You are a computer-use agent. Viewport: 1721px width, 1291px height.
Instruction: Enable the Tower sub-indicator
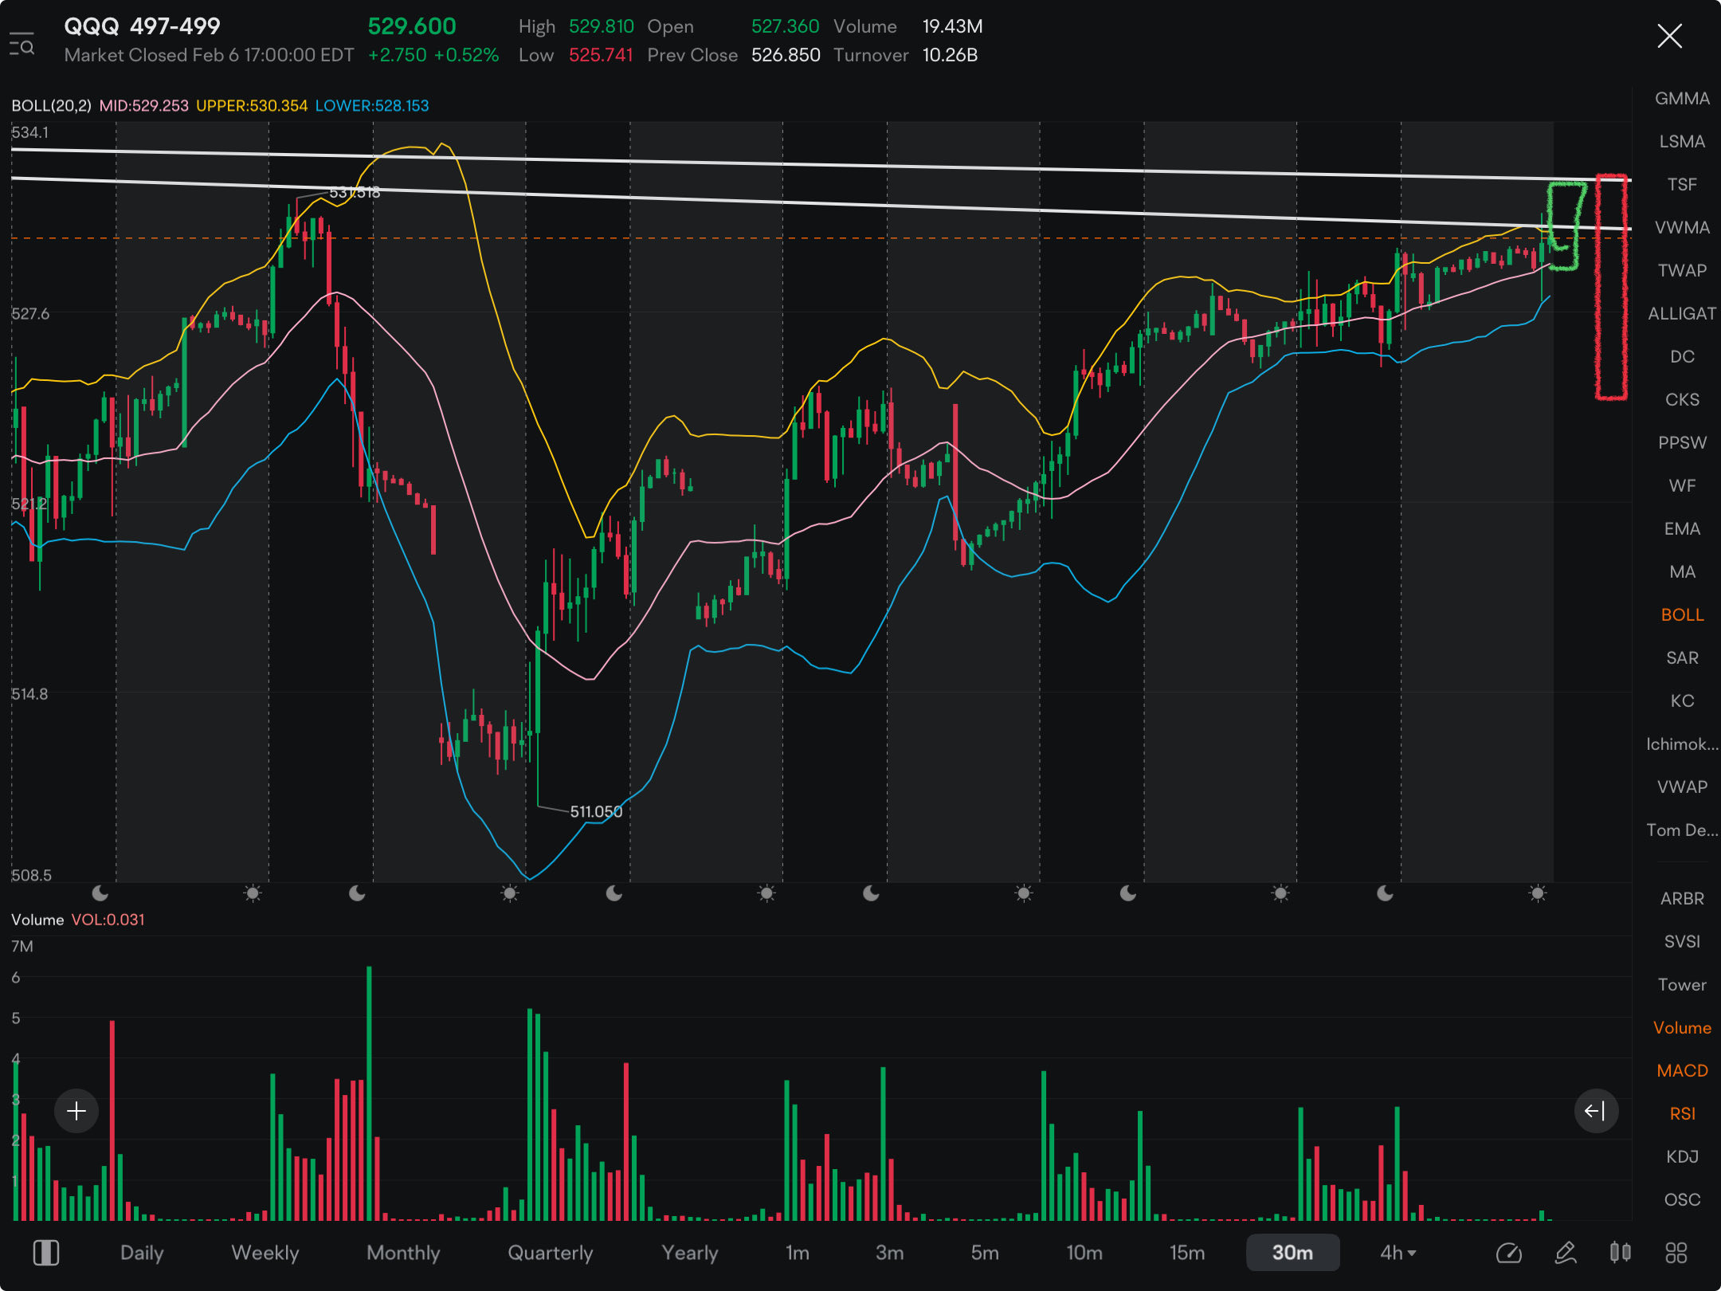(x=1682, y=985)
